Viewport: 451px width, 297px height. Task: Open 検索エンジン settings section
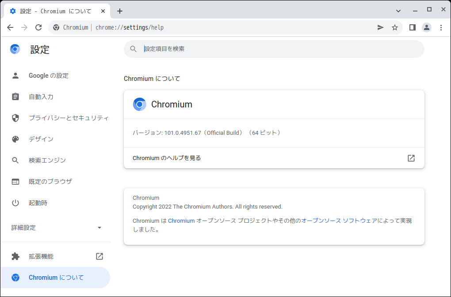pos(56,160)
